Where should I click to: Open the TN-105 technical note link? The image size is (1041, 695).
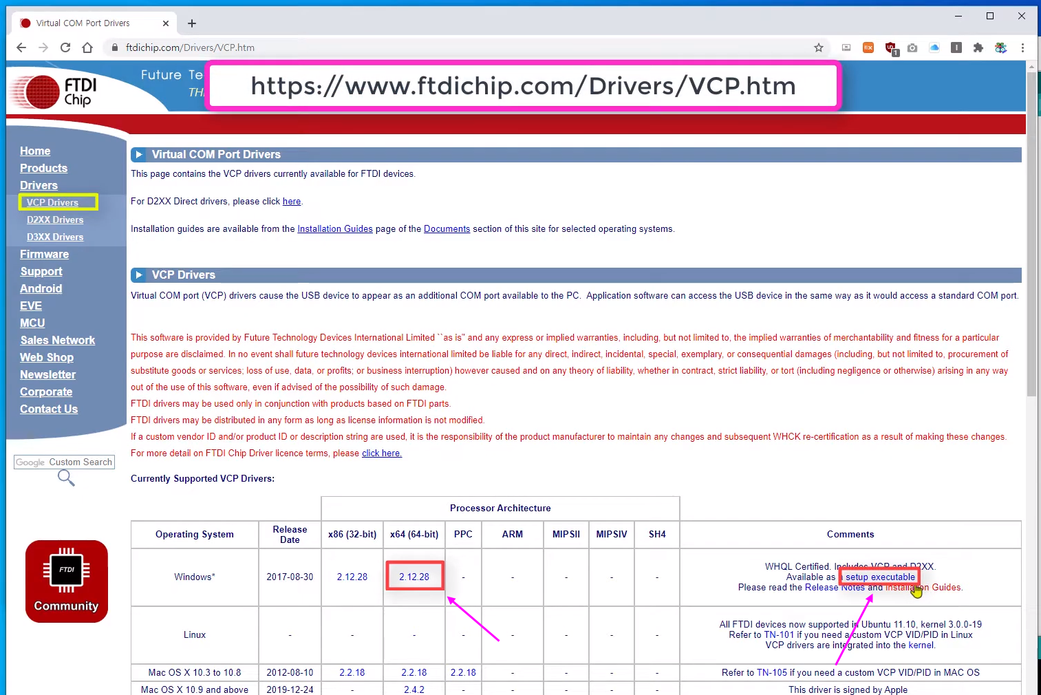point(772,673)
